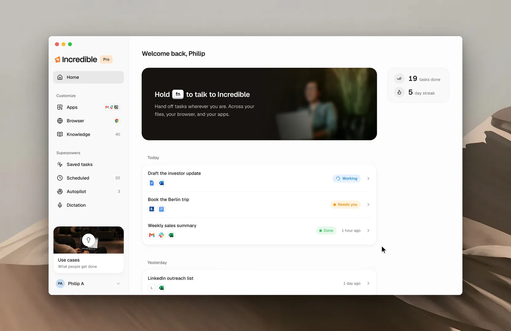Click Google Calendar icon under Berlin trip
Image resolution: width=511 pixels, height=331 pixels.
pyautogui.click(x=161, y=209)
